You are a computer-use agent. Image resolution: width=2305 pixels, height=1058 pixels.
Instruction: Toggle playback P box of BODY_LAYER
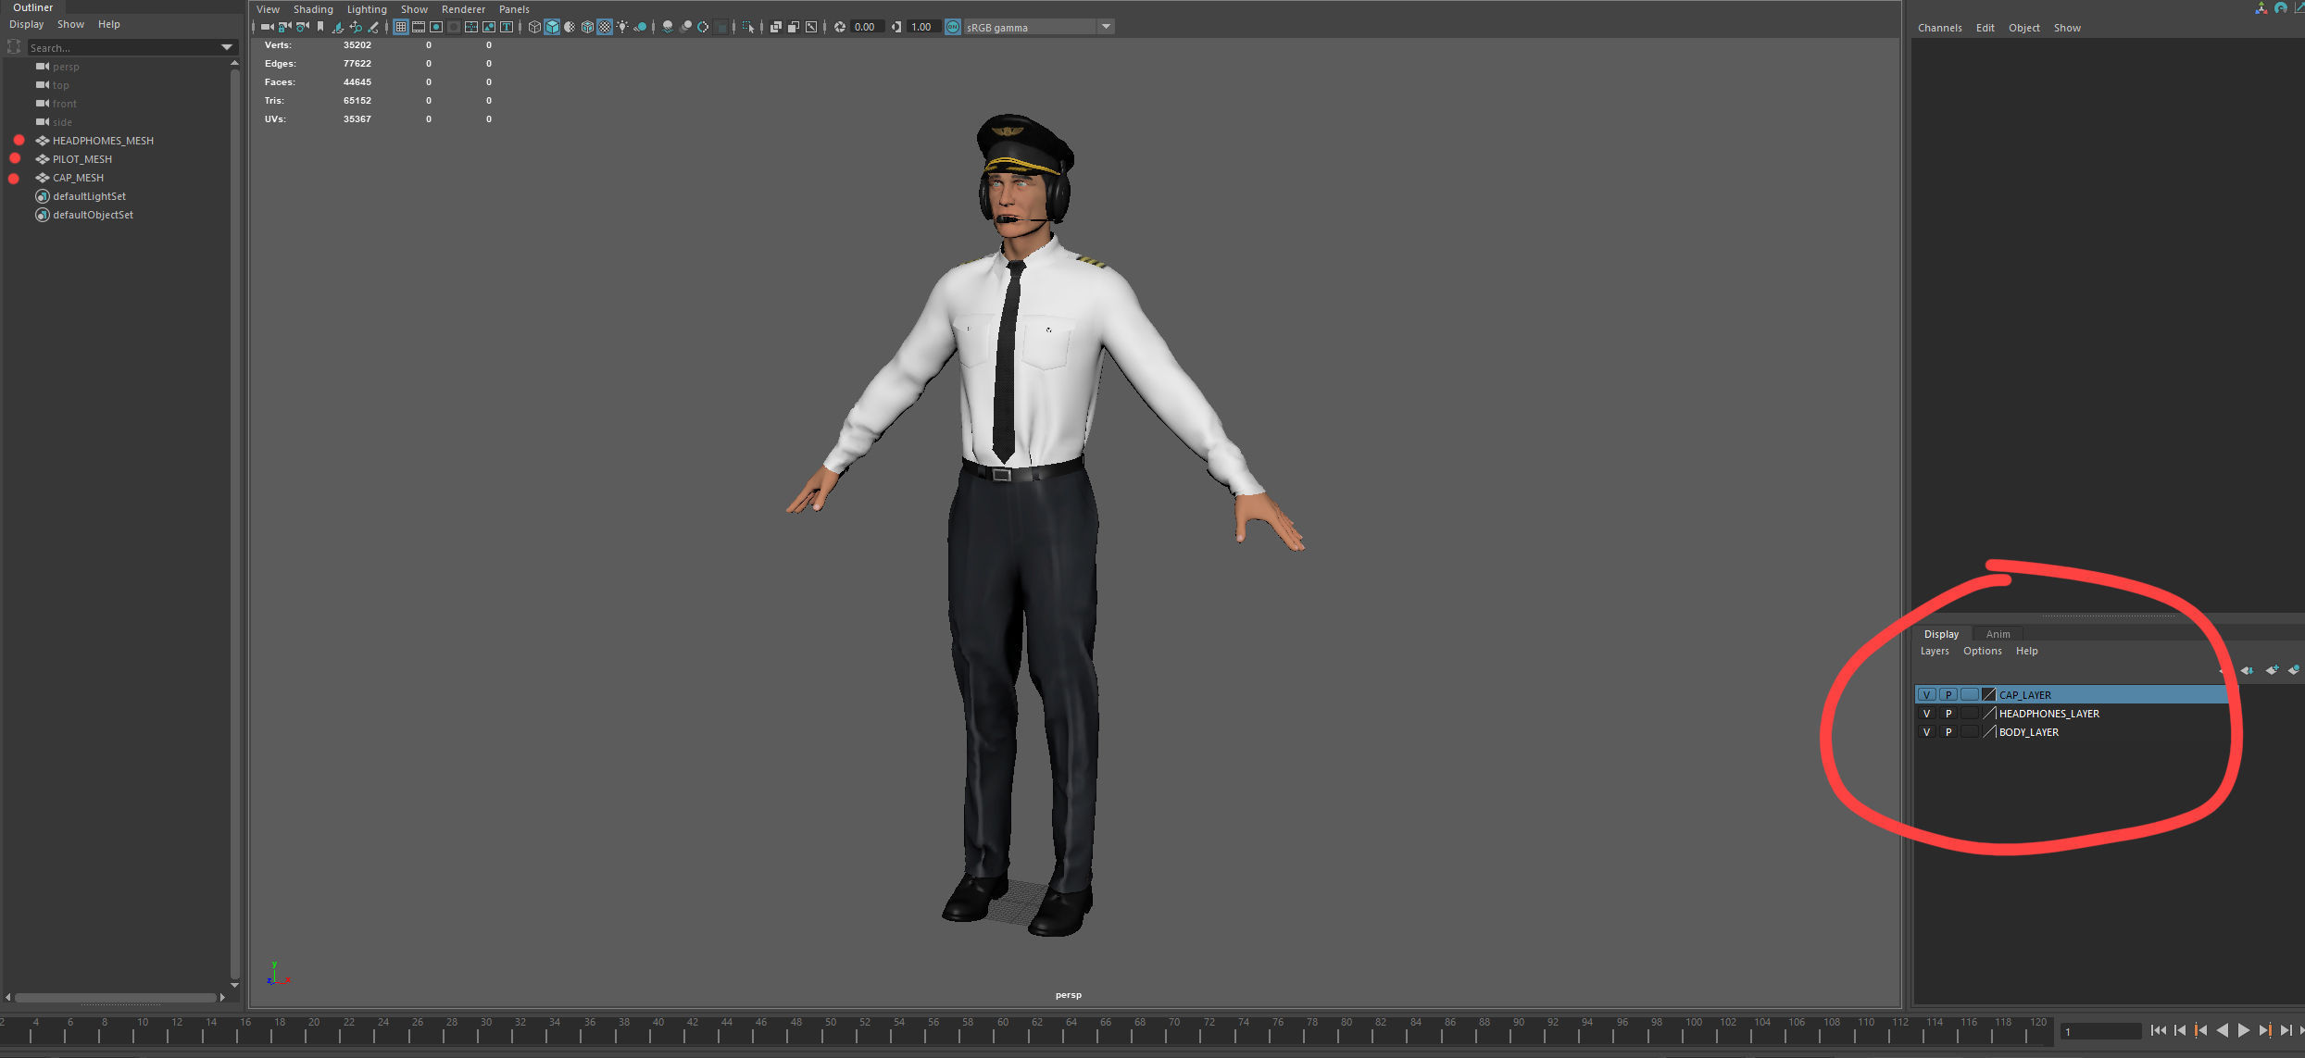tap(1948, 732)
